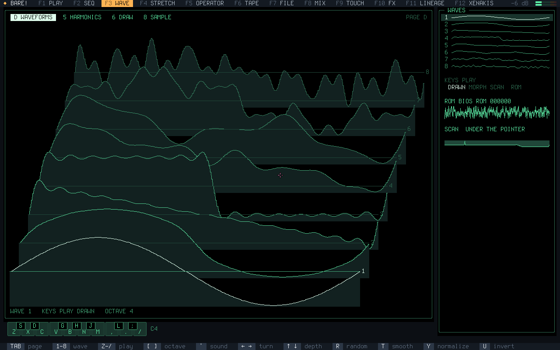Screen dimensions: 560x350
Task: Set keys play mode to MORPH
Action: point(477,87)
